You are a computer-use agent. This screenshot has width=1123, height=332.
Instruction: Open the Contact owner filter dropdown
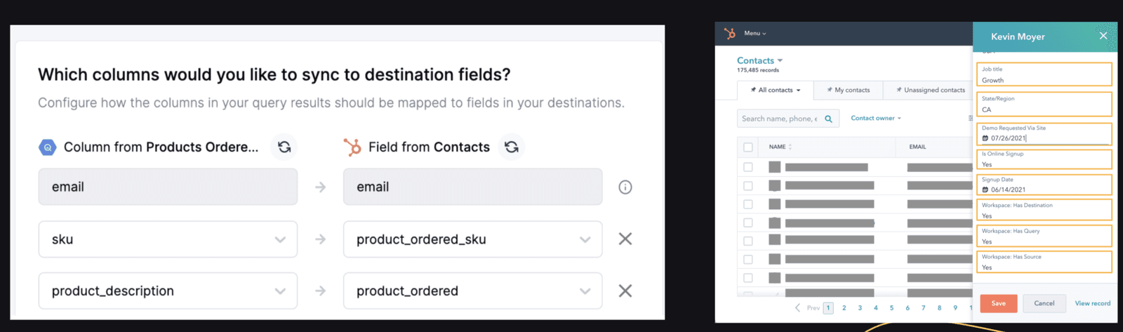click(876, 118)
